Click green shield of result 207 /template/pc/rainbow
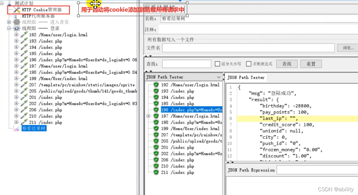The width and height of the screenshot is (358, 195). tap(156, 135)
